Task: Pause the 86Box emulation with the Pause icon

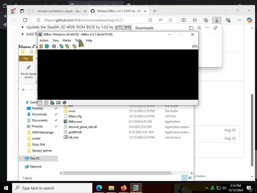Action: [x=41, y=46]
